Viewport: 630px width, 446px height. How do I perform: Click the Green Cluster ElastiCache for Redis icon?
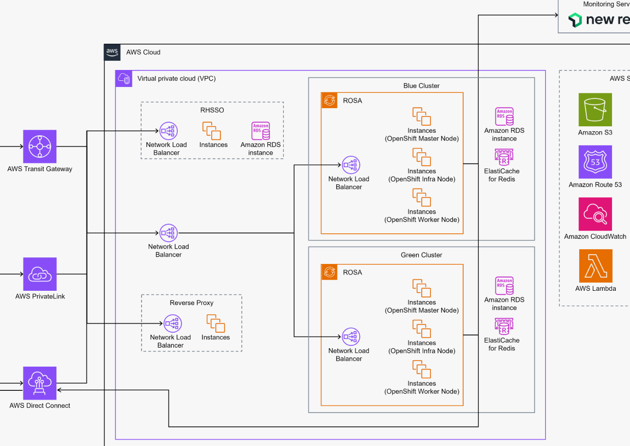[x=504, y=326]
